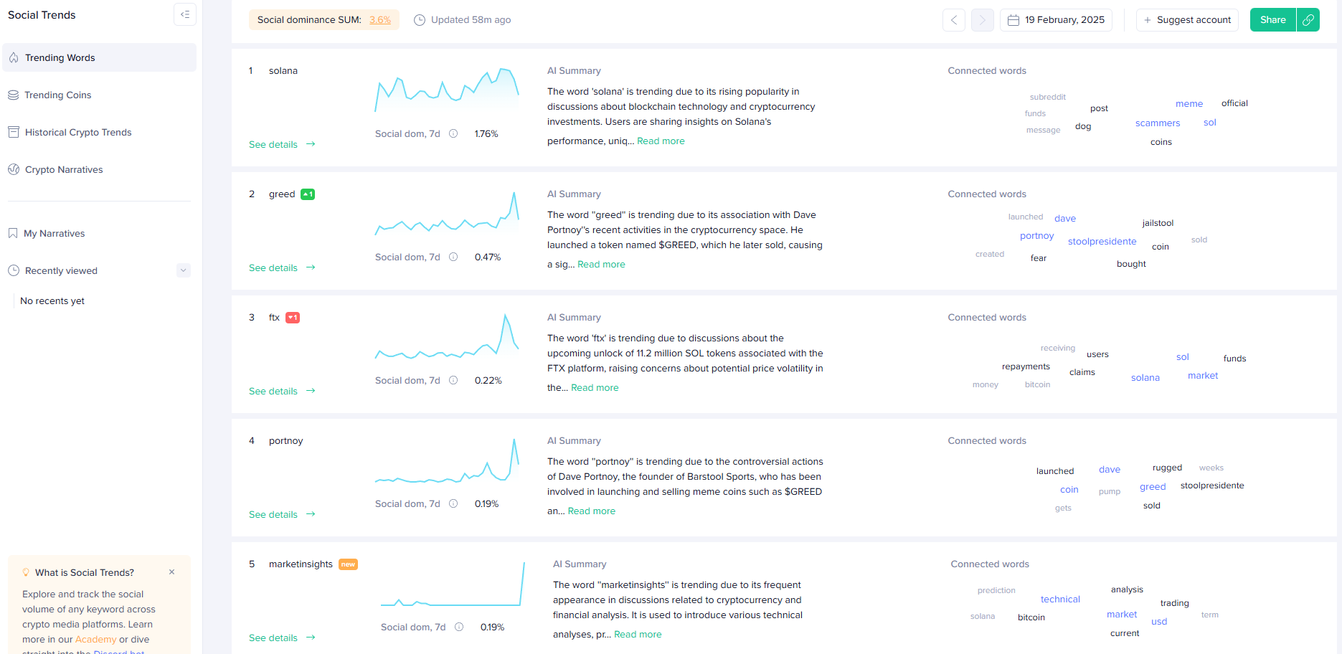Click the greed sparkline chart

447,213
